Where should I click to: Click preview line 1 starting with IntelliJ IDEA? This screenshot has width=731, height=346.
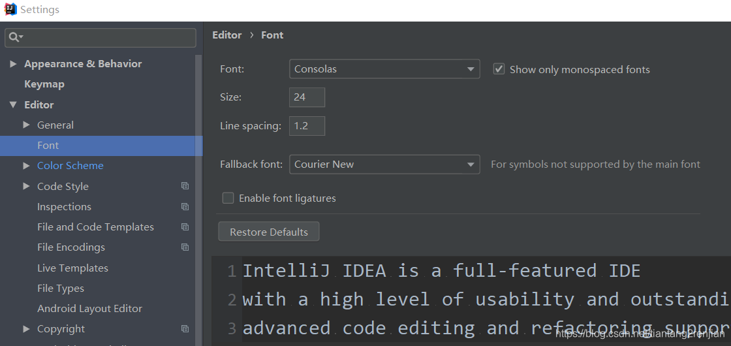click(x=441, y=270)
